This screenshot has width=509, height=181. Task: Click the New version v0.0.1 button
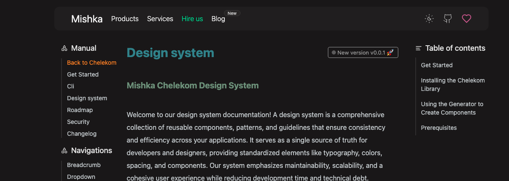tap(363, 52)
